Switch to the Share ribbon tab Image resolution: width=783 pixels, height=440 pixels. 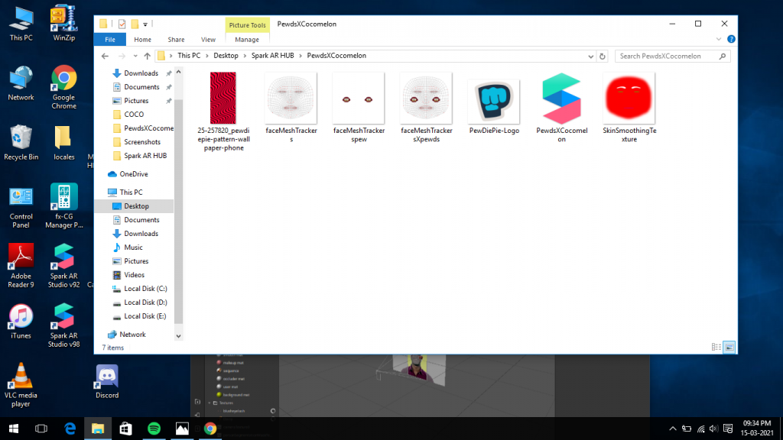[x=176, y=40]
